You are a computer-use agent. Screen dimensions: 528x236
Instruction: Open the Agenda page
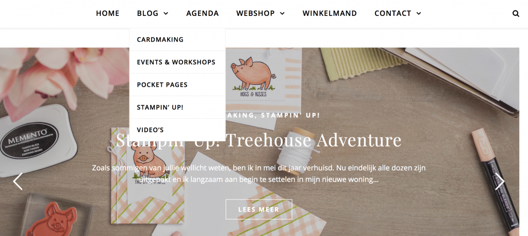coord(202,13)
